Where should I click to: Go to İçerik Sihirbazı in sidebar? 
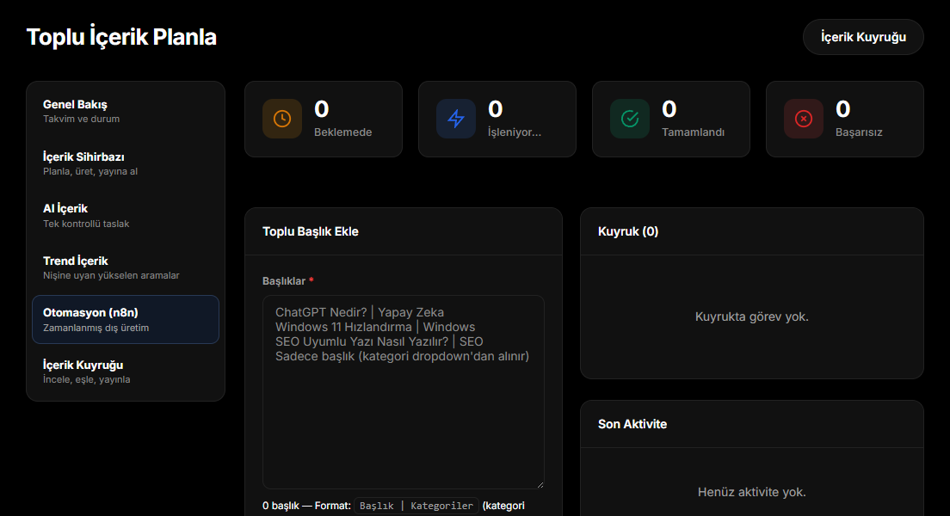pyautogui.click(x=126, y=163)
